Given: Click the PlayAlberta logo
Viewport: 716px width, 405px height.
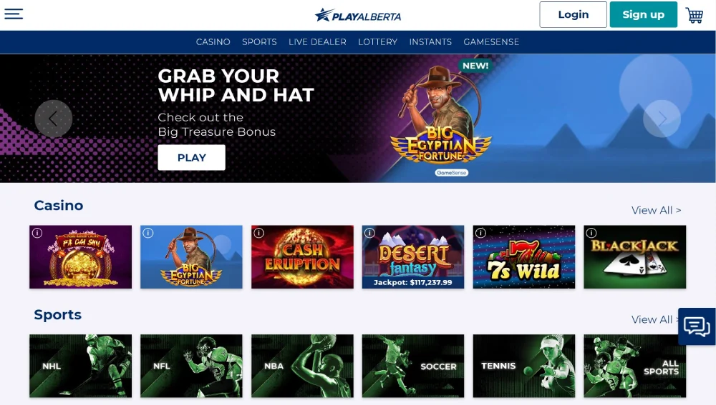Looking at the screenshot, I should 357,16.
